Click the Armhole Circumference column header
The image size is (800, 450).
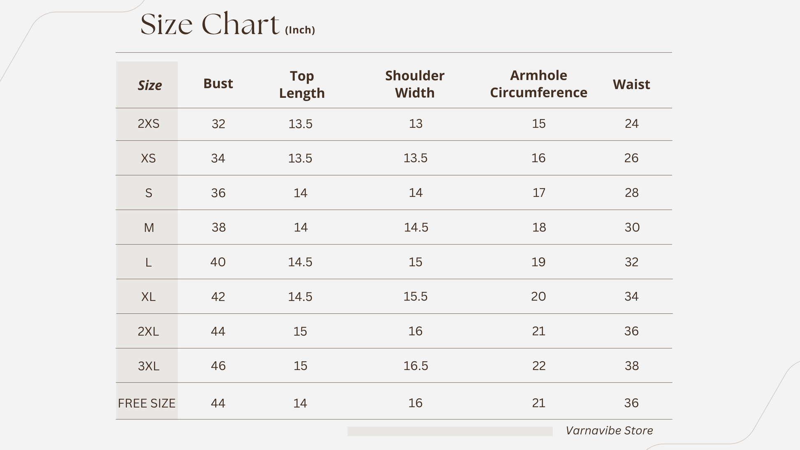[538, 84]
